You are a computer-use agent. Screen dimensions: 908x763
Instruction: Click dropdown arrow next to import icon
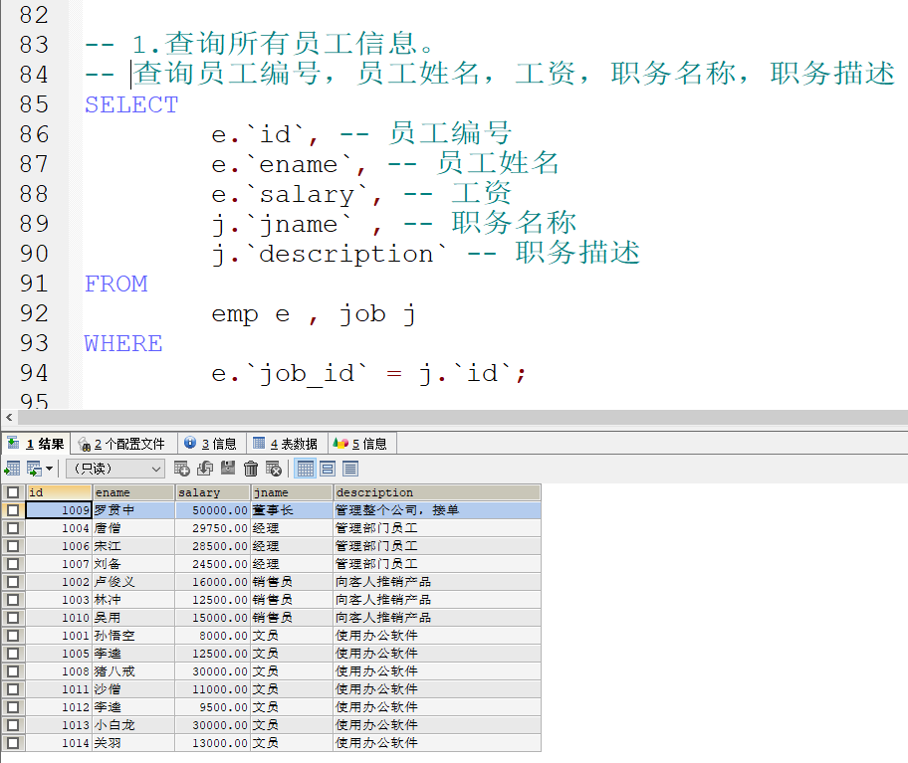[x=48, y=469]
